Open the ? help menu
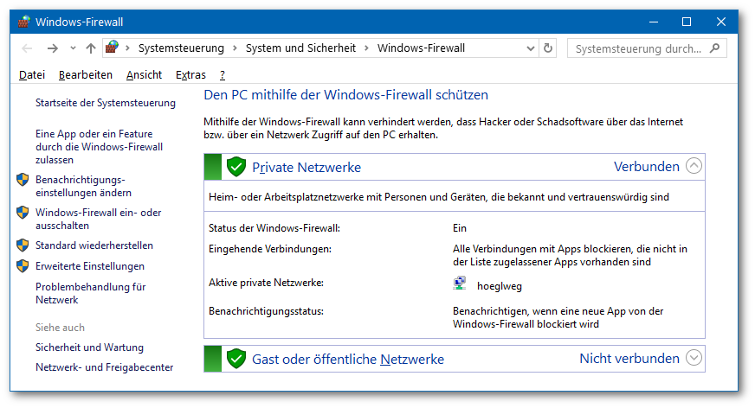The image size is (755, 408). (222, 75)
